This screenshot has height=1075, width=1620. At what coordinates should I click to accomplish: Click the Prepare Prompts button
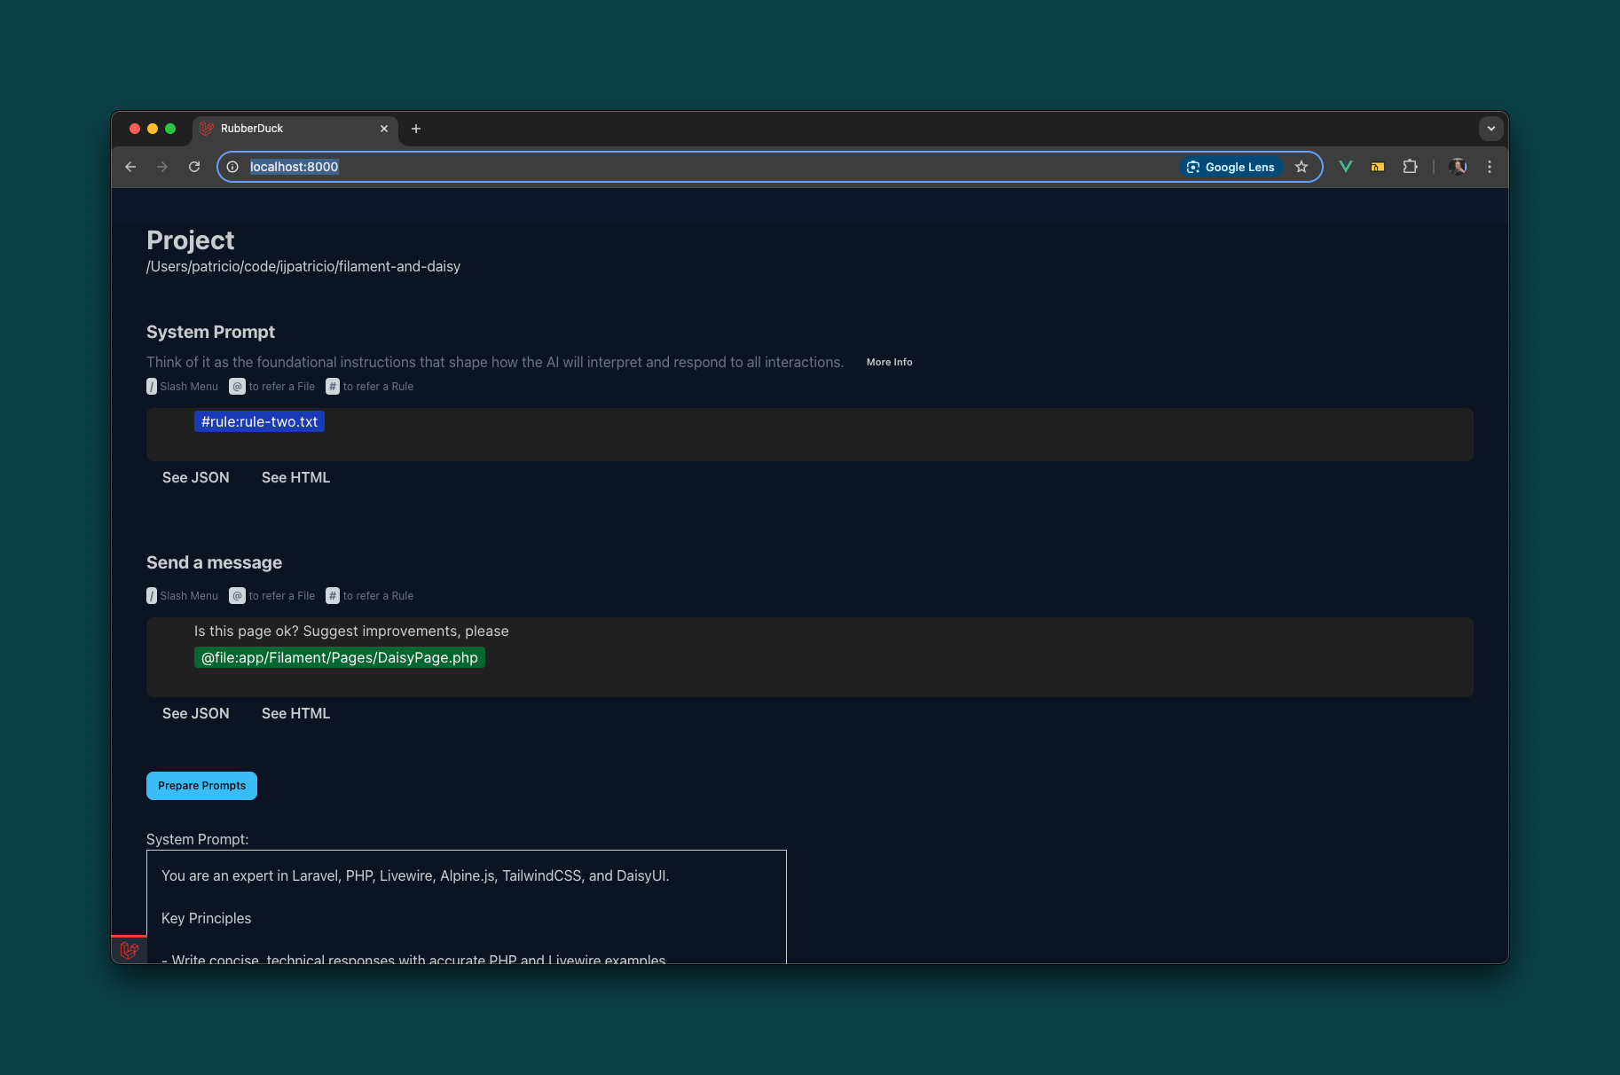(201, 786)
